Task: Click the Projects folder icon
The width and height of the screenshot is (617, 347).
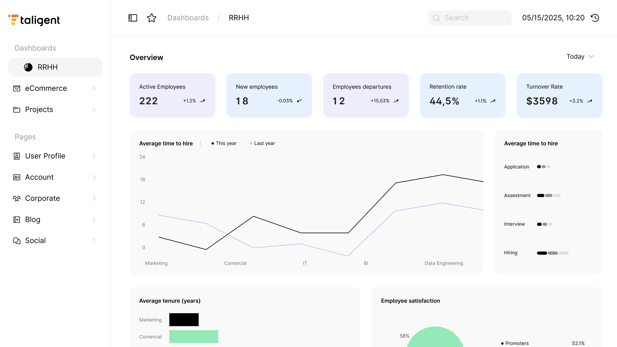Action: (17, 110)
